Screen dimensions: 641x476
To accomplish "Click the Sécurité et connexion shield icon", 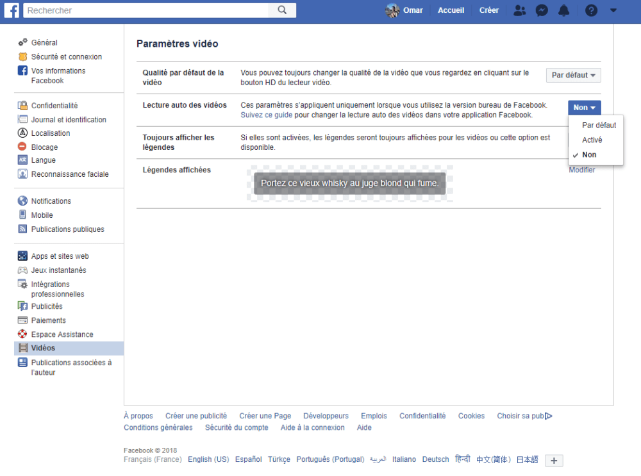I will [22, 56].
